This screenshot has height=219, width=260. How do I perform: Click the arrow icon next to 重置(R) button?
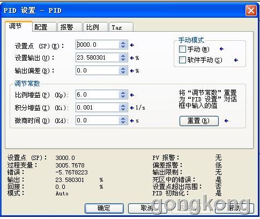pos(226,121)
